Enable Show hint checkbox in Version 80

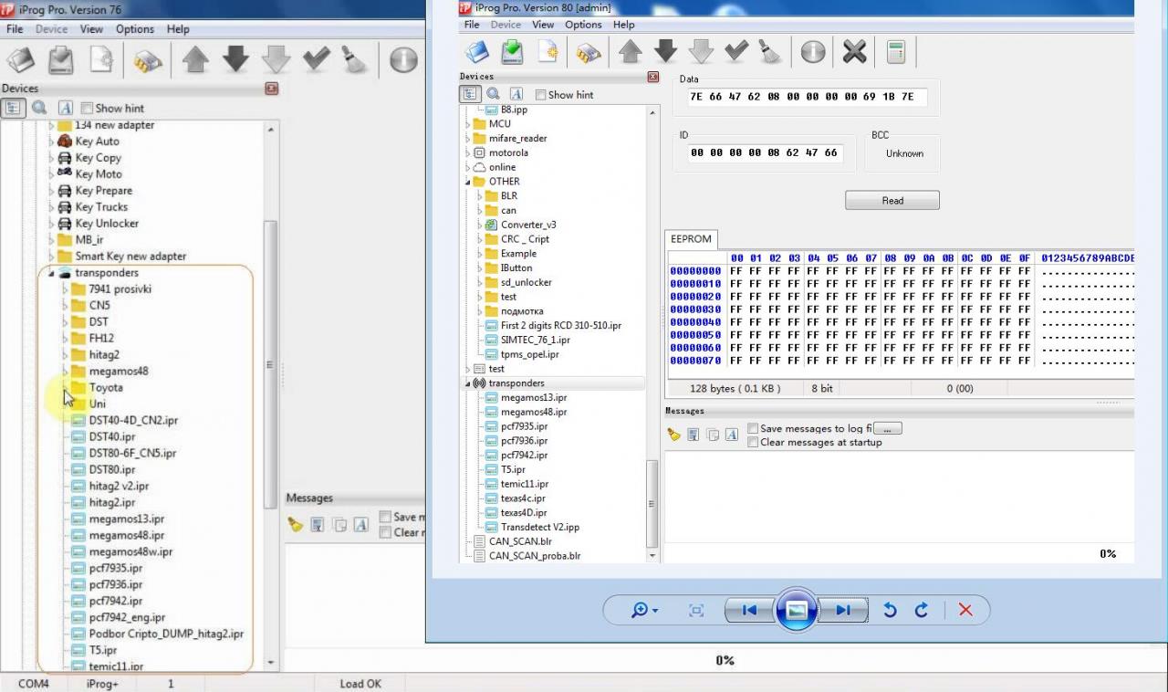pyautogui.click(x=540, y=95)
